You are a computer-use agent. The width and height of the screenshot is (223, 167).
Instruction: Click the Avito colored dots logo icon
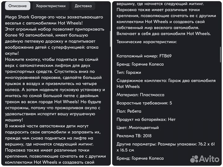click(x=194, y=159)
